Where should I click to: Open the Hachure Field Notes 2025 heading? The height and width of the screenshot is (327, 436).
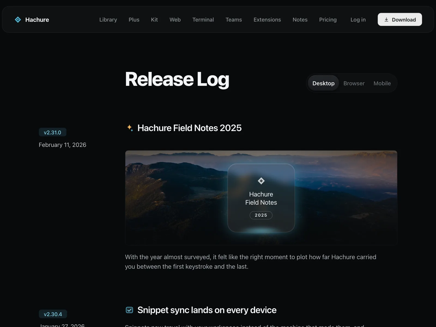tap(189, 128)
